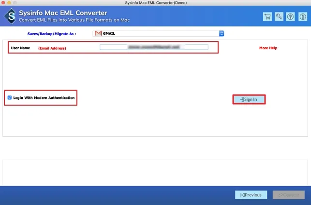
Task: Open the shopping cart purchase icon
Action: [267, 16]
